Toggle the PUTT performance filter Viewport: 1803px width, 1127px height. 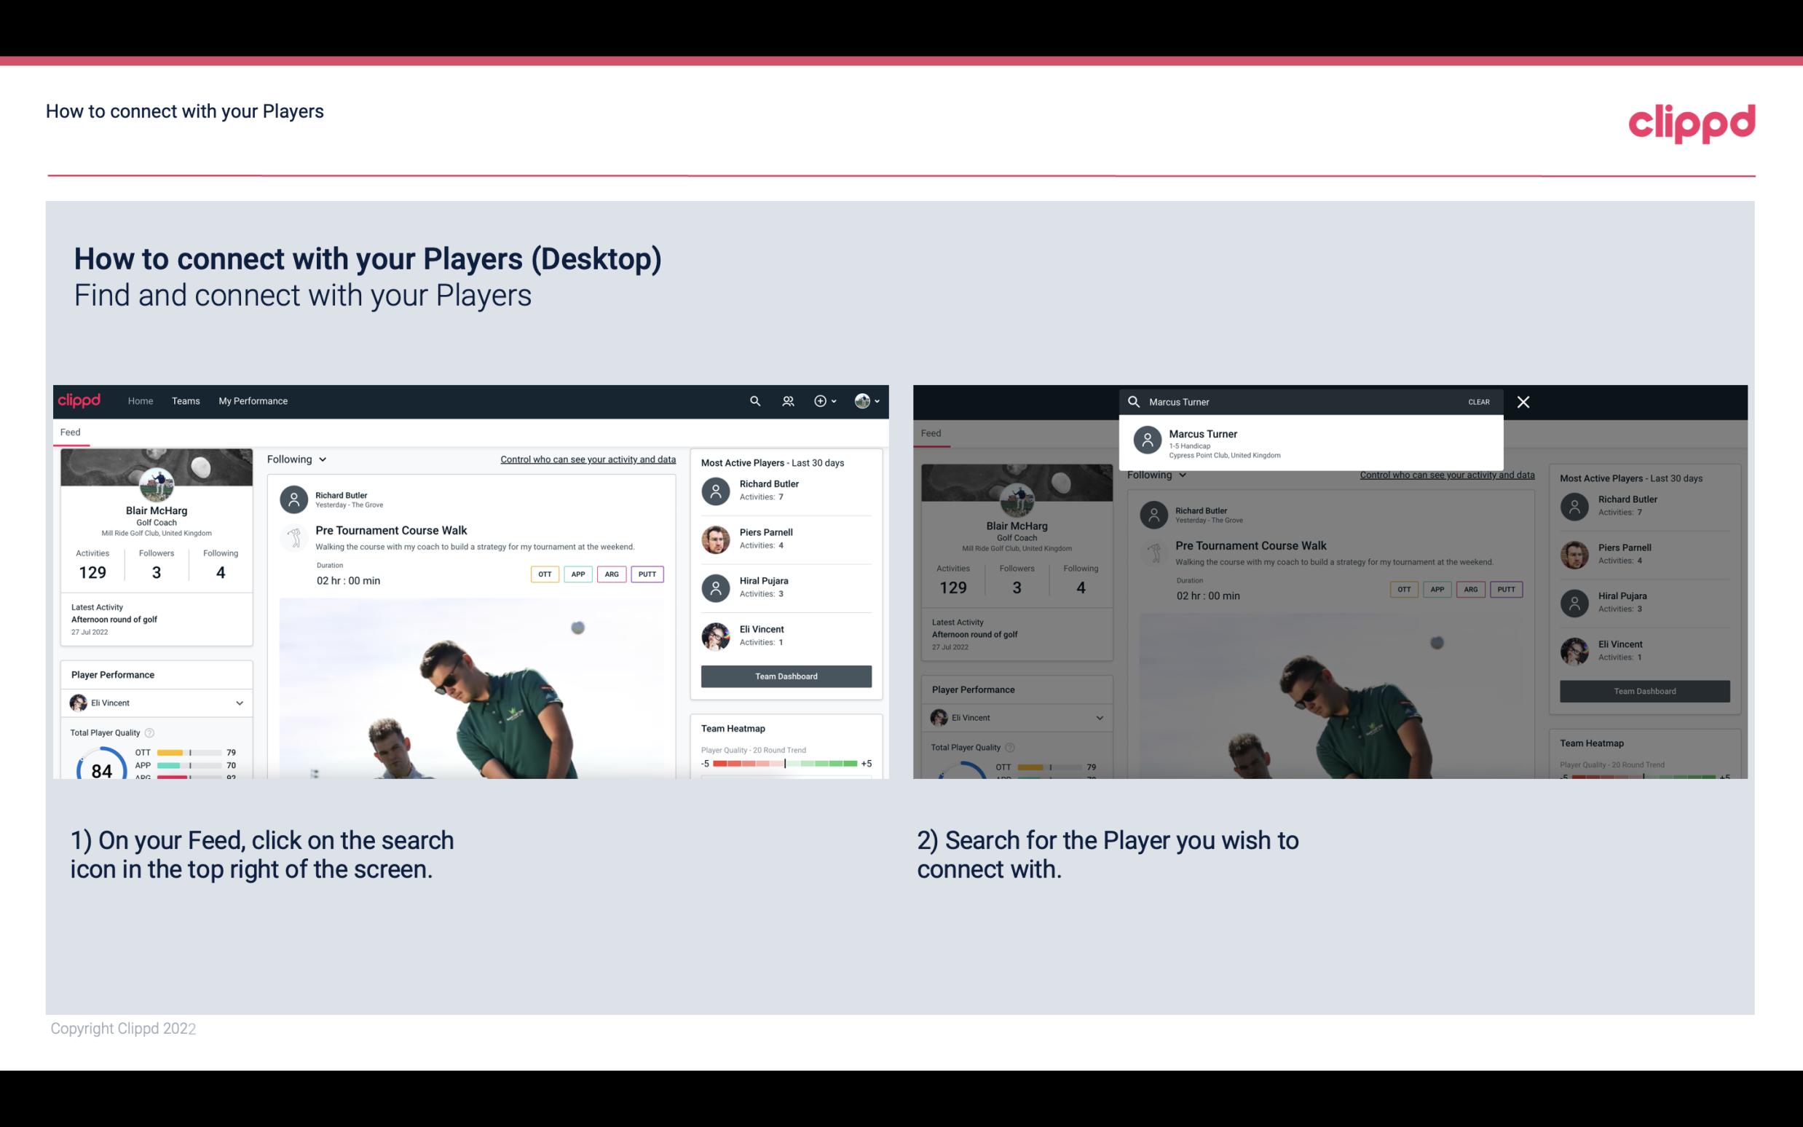[x=647, y=574]
